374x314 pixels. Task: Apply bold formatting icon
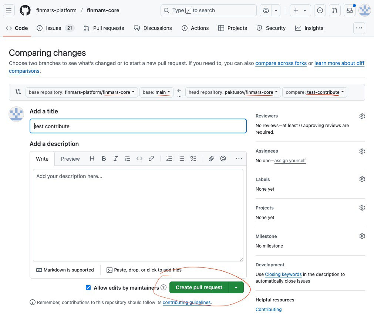[x=104, y=159]
